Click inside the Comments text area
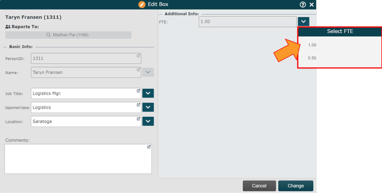 pyautogui.click(x=78, y=159)
